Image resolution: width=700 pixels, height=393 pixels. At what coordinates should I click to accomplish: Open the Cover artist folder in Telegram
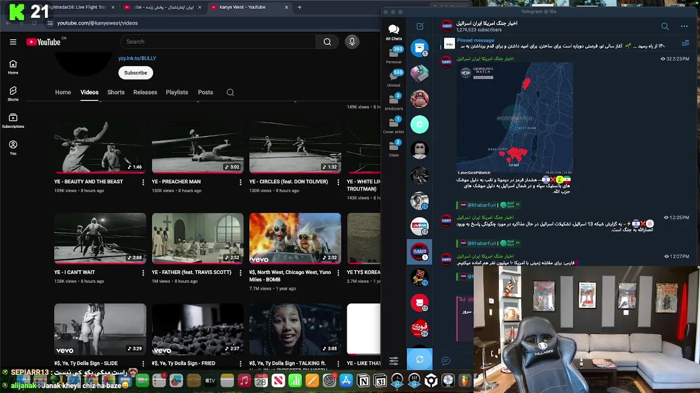394,125
